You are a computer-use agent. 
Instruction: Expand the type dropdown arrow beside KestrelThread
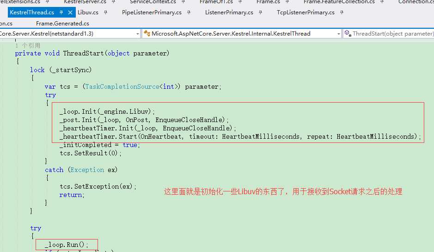(x=338, y=34)
